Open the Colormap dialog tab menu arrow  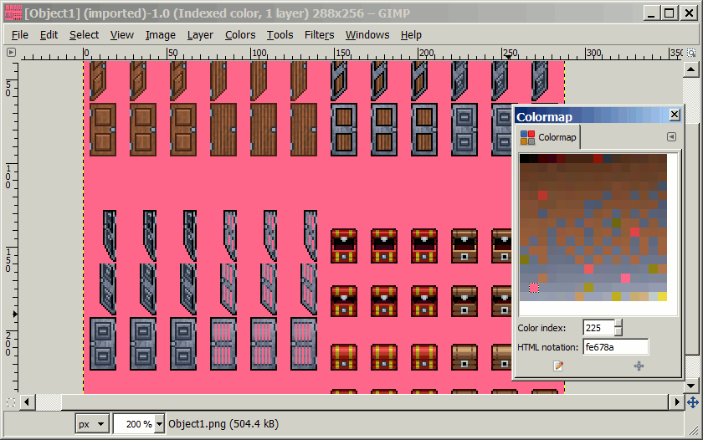coord(671,137)
